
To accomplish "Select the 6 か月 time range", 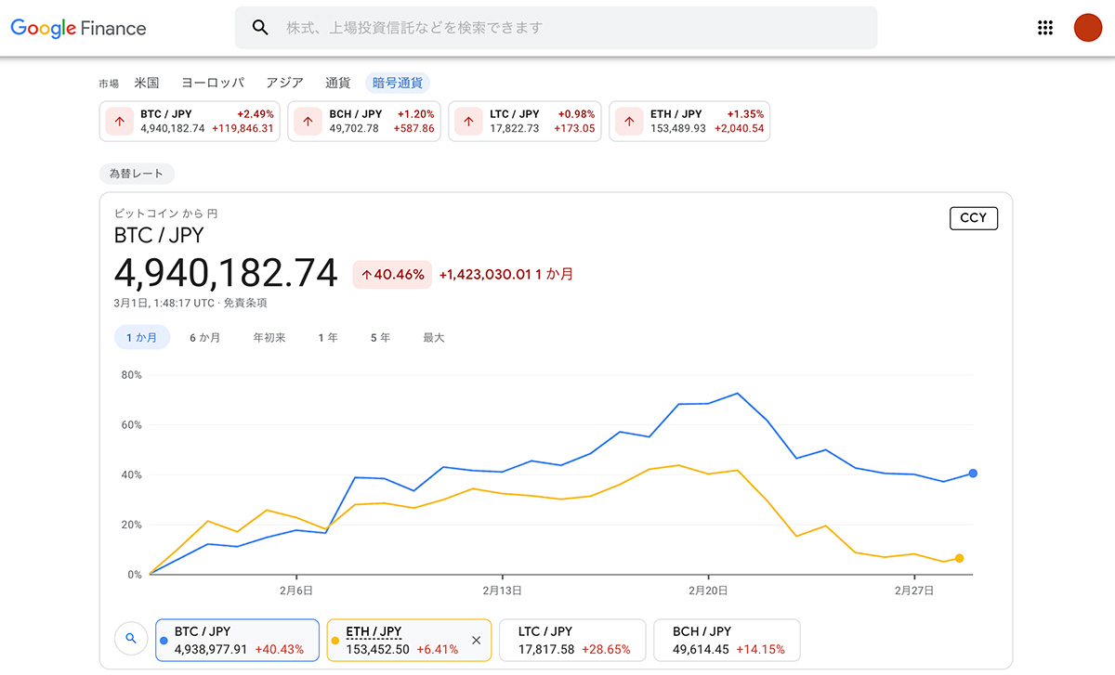I will pyautogui.click(x=205, y=338).
